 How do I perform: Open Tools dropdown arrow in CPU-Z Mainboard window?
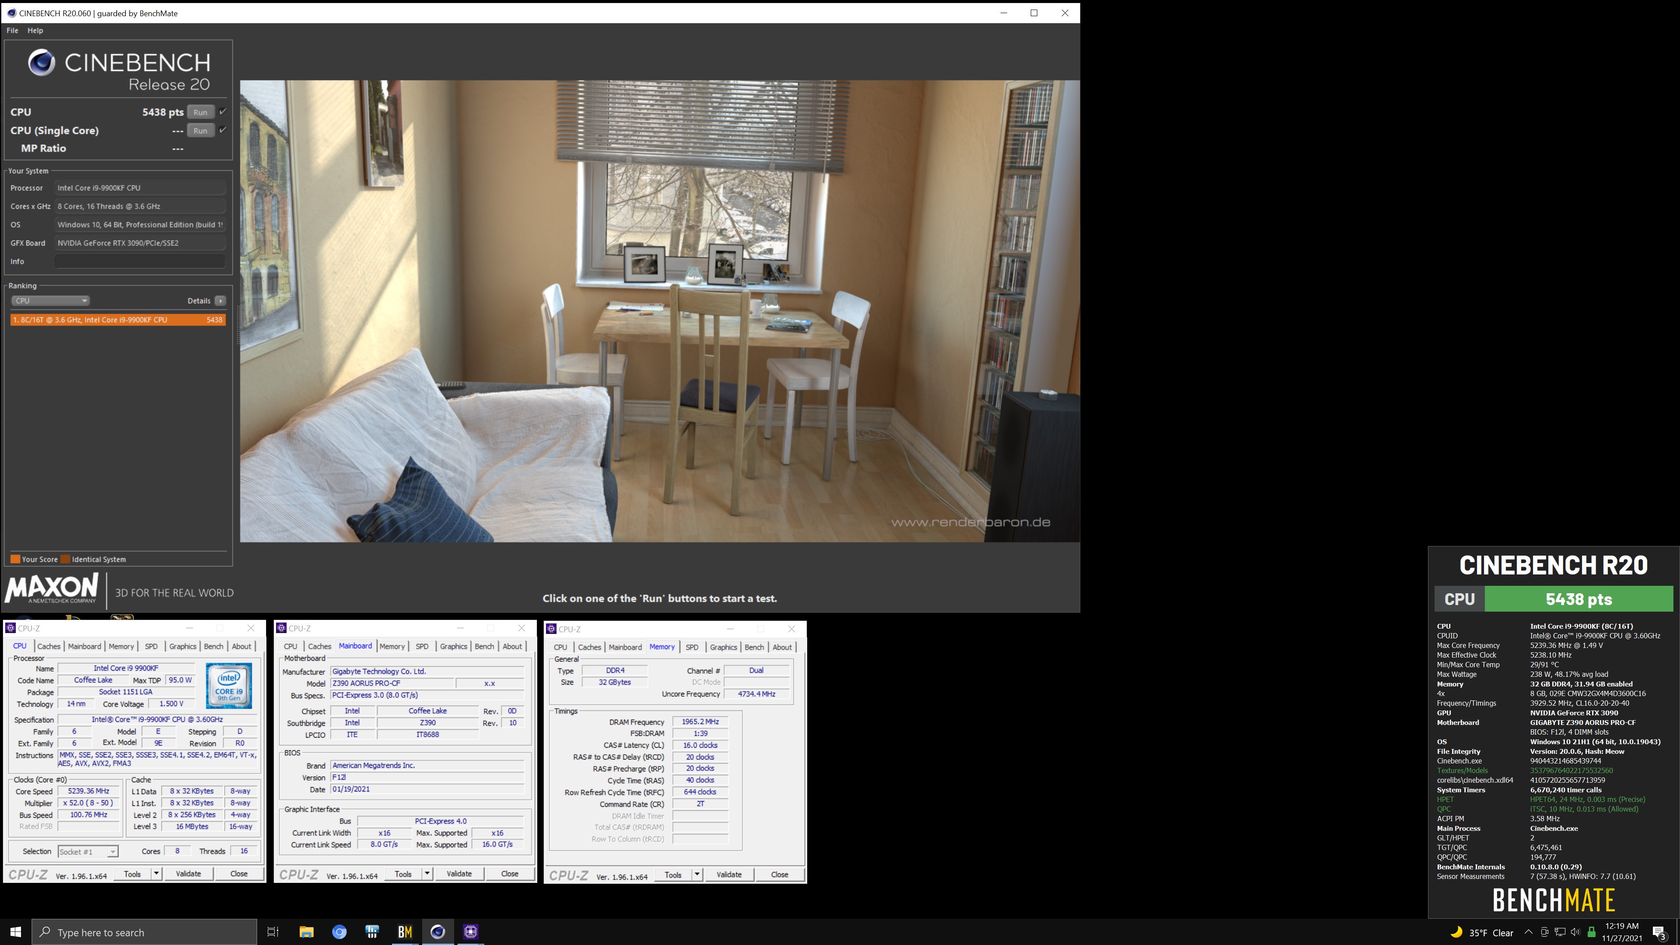click(x=427, y=874)
